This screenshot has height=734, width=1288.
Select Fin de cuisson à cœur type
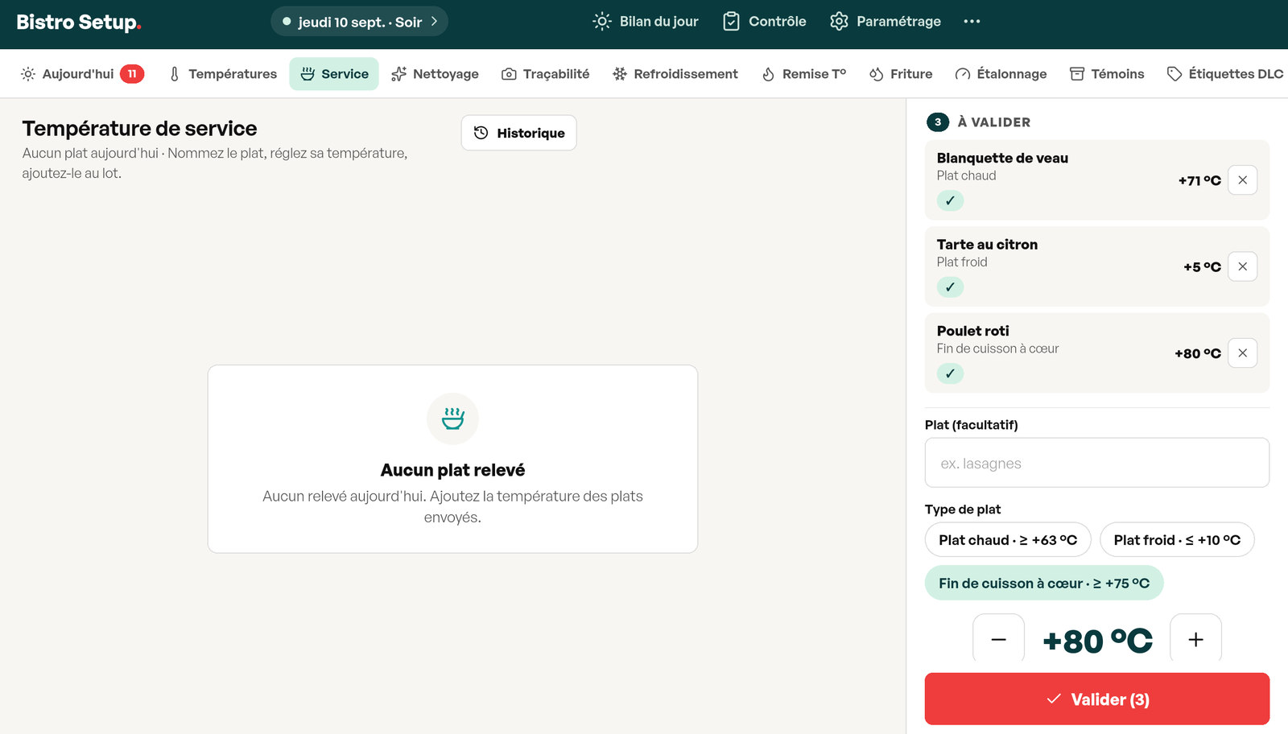coord(1044,583)
